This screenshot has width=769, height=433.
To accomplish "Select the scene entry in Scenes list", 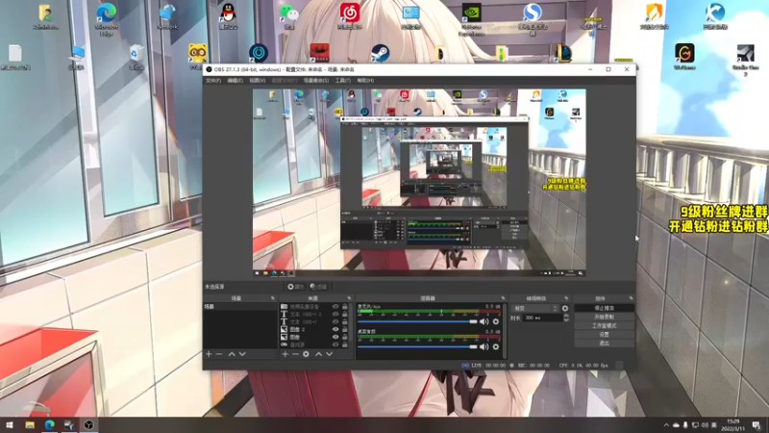I will (239, 306).
